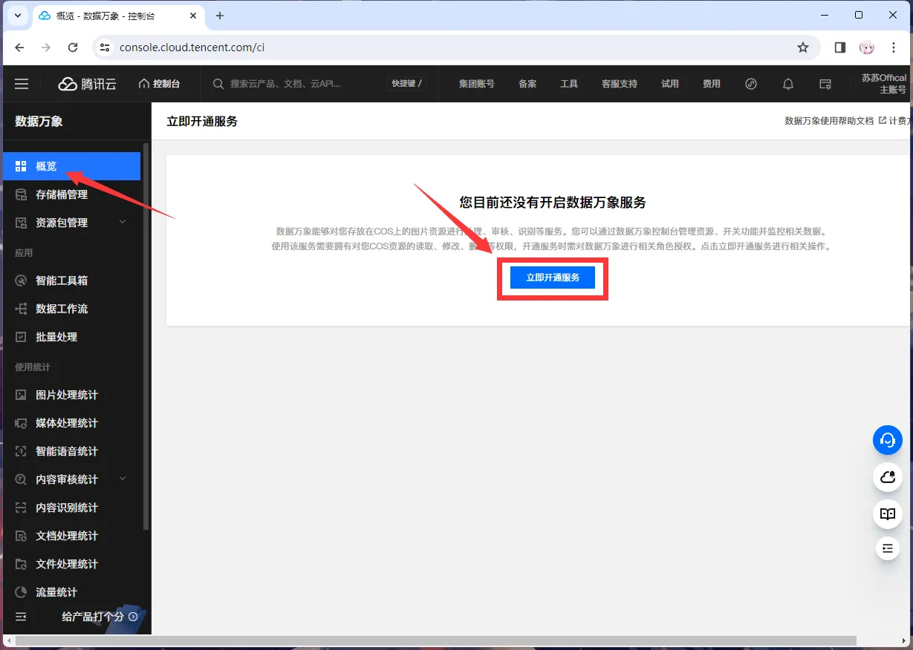Click the 内容审核统计 magnifier icon
Image resolution: width=913 pixels, height=650 pixels.
pos(21,479)
